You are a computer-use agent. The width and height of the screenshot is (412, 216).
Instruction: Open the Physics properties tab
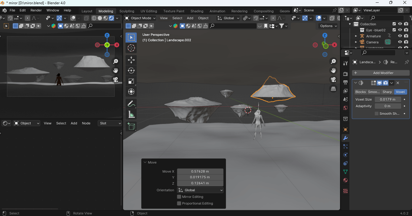point(345,155)
